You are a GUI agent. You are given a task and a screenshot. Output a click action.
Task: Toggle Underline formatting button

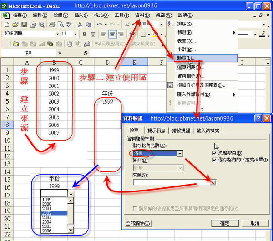pyautogui.click(x=93, y=34)
